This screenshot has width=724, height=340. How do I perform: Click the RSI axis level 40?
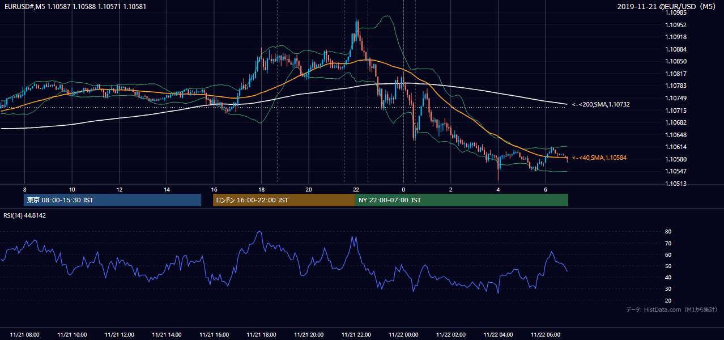tap(668, 277)
